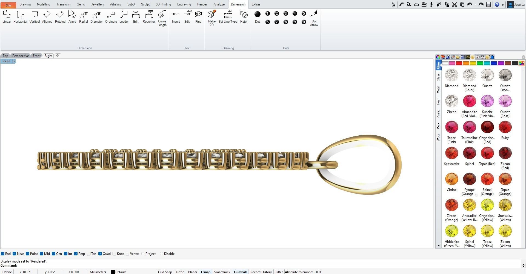The width and height of the screenshot is (526, 274).
Task: Pick the Rotated dimension tool
Action: point(60,17)
